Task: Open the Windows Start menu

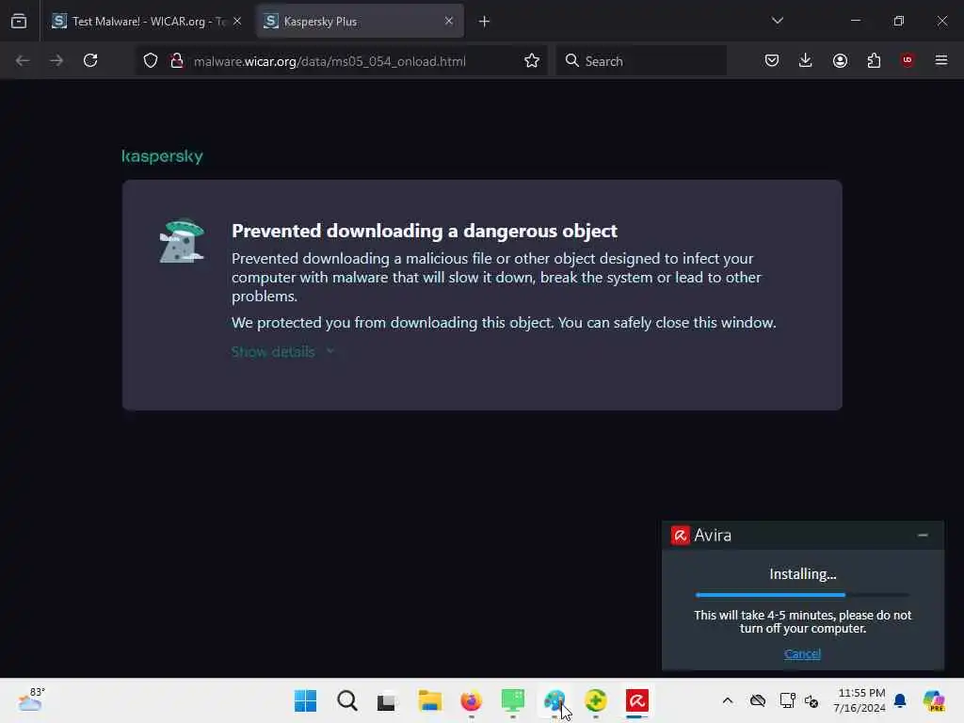Action: (x=306, y=700)
